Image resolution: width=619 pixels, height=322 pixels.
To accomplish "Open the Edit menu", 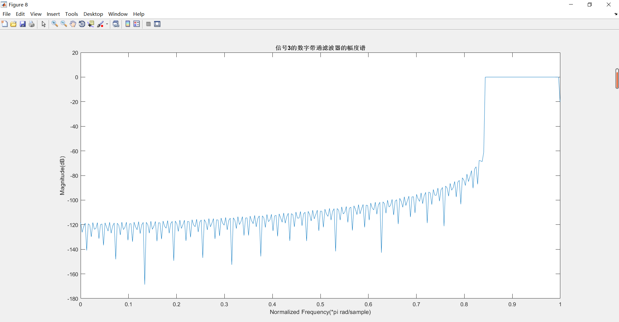I will [20, 14].
